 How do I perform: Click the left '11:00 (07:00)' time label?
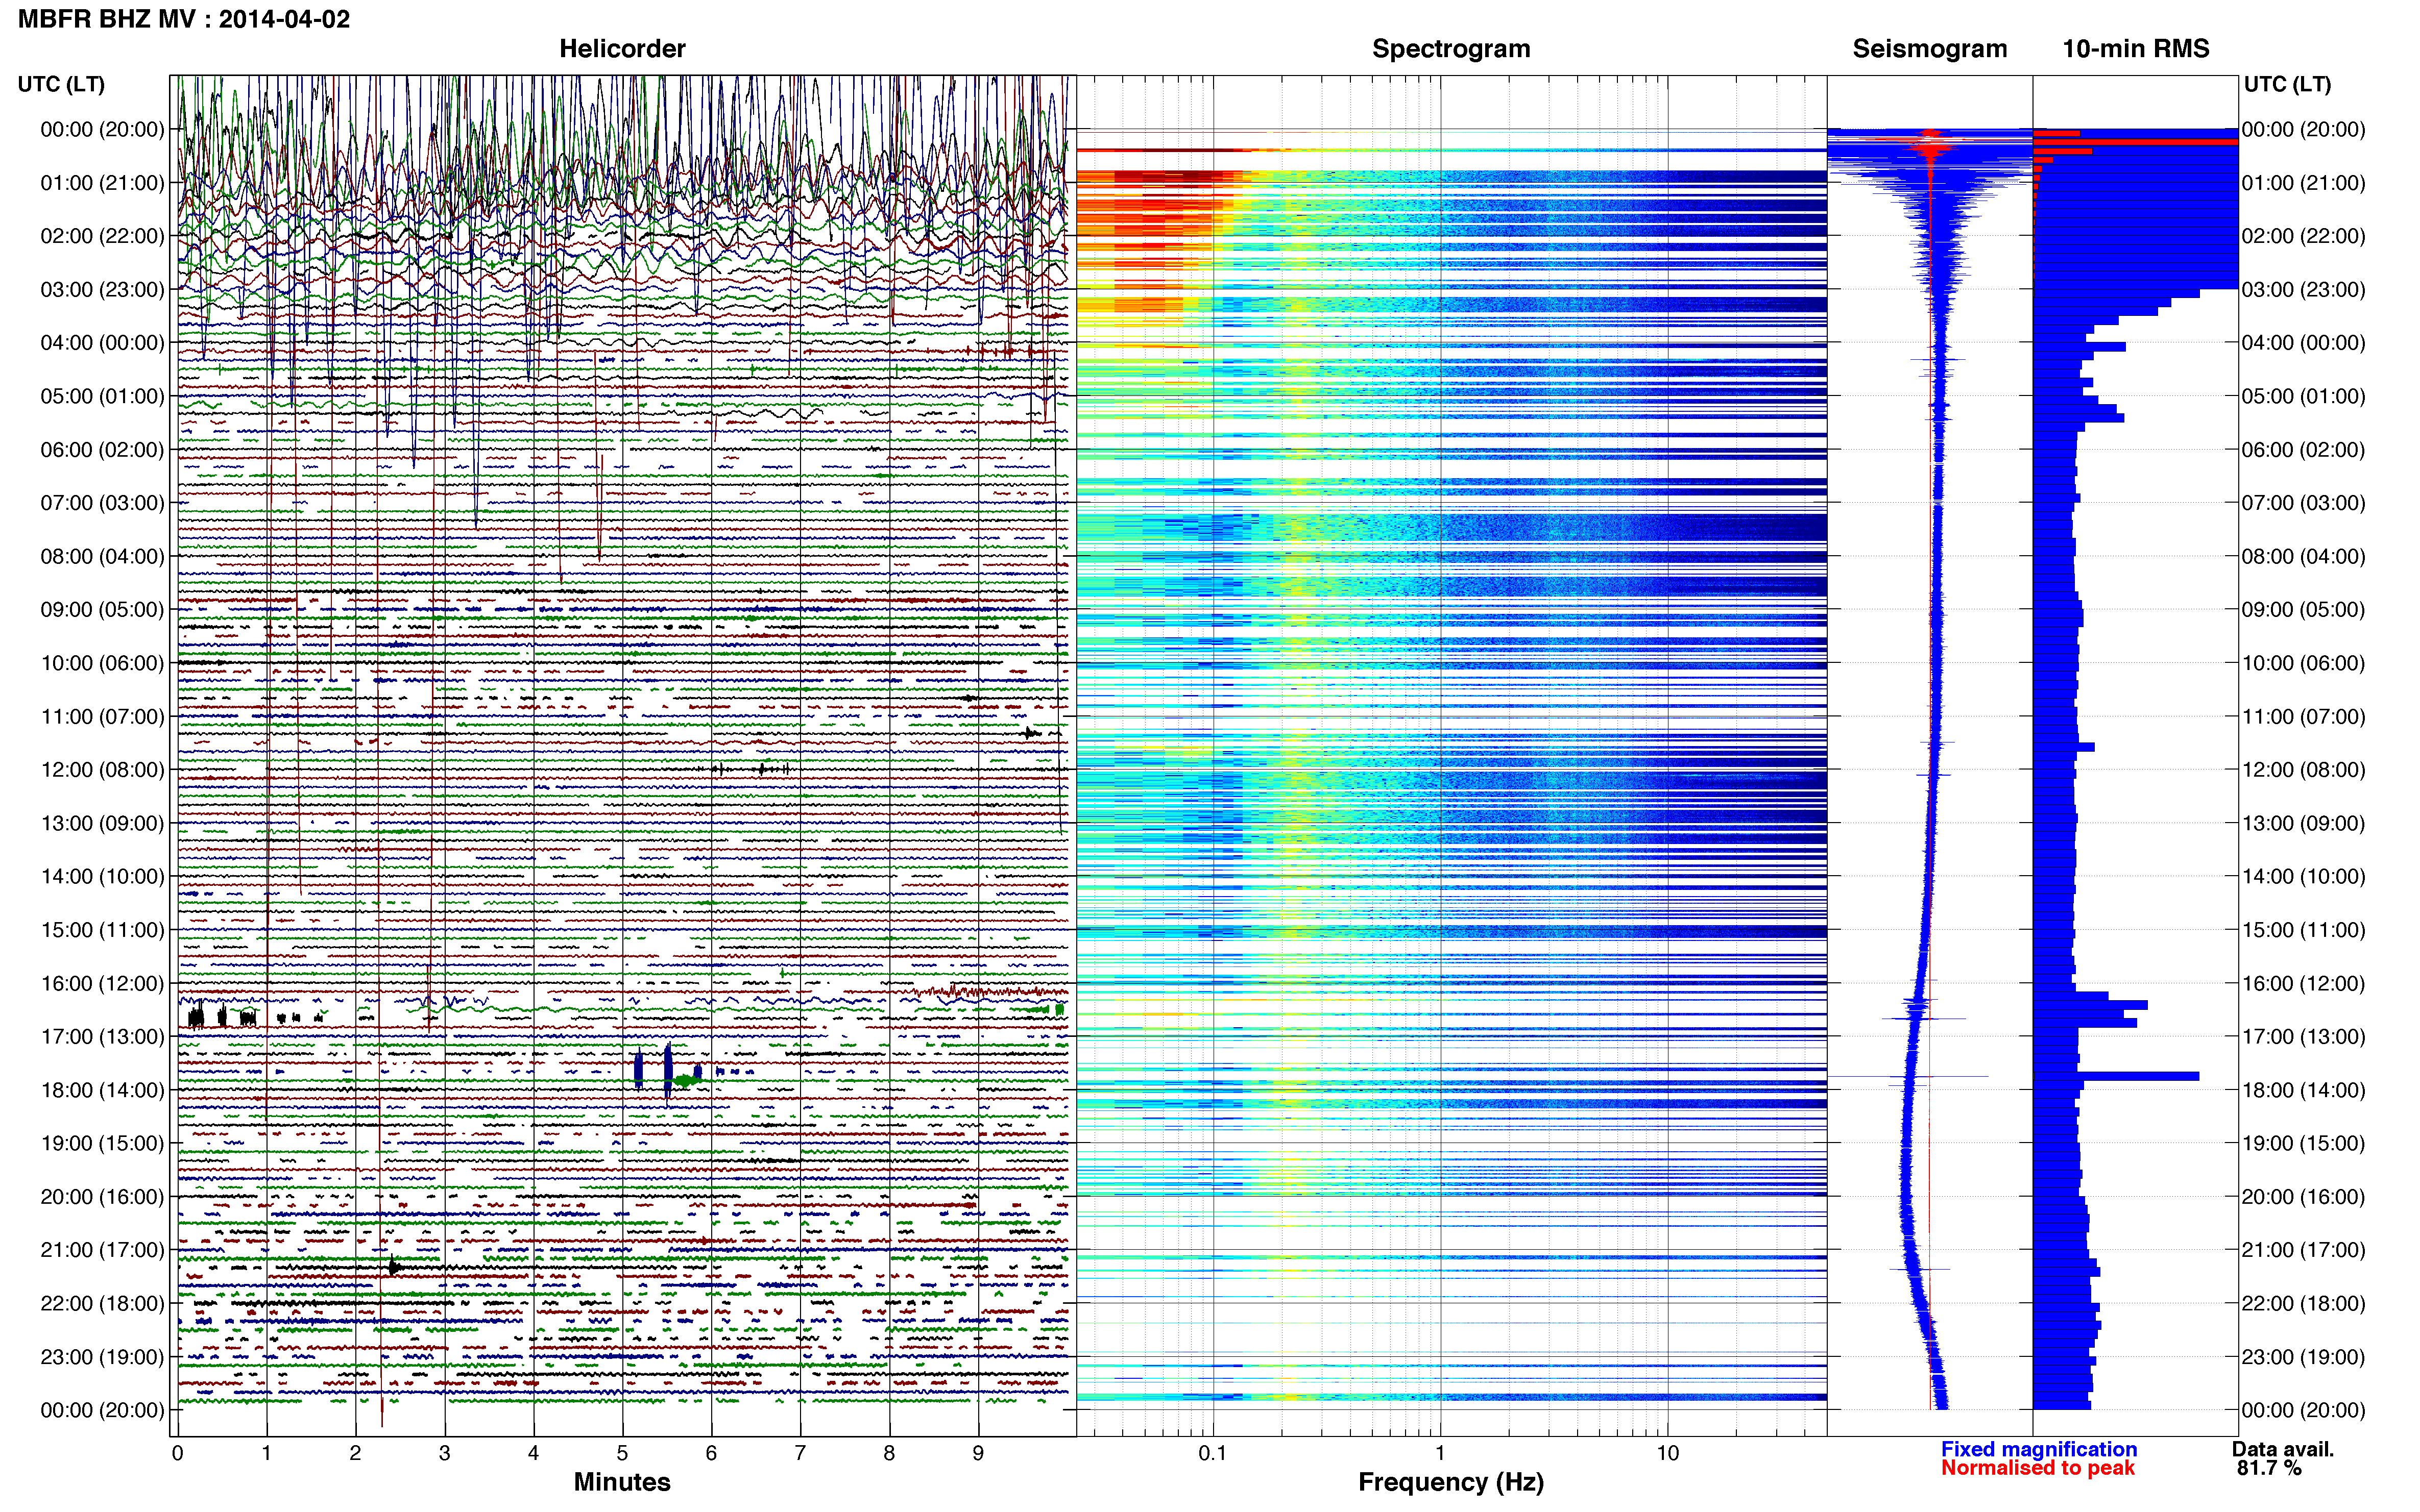click(102, 716)
